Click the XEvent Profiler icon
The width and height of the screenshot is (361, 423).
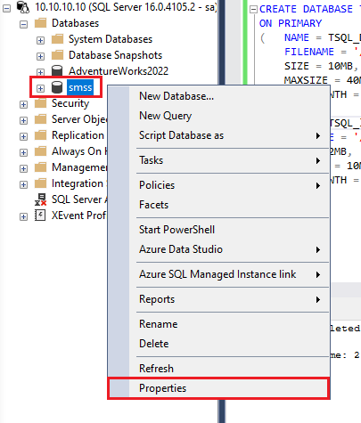(x=40, y=216)
